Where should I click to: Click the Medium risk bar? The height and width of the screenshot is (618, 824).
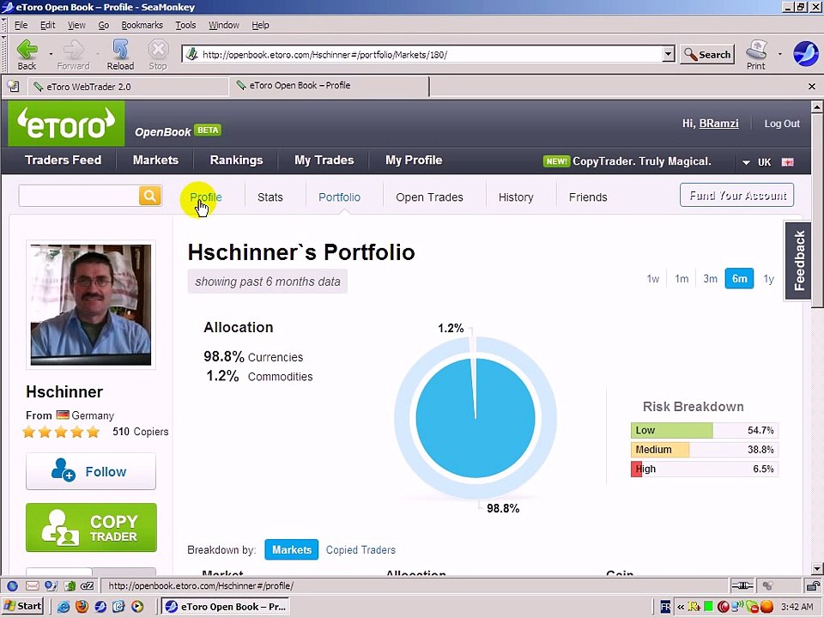(x=704, y=450)
